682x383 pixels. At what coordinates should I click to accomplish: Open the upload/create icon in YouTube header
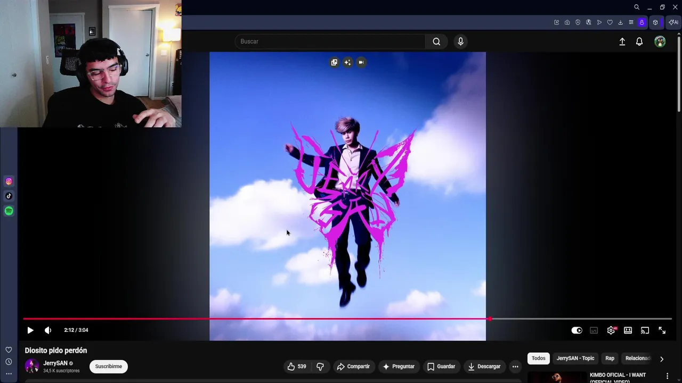622,41
